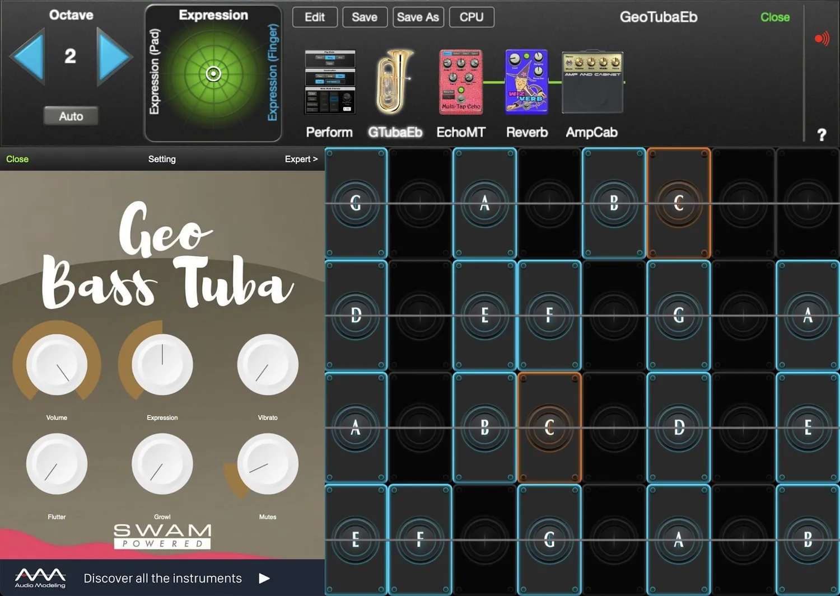Click the GeoTubaEb preset name
Viewport: 840px width, 596px height.
[659, 17]
